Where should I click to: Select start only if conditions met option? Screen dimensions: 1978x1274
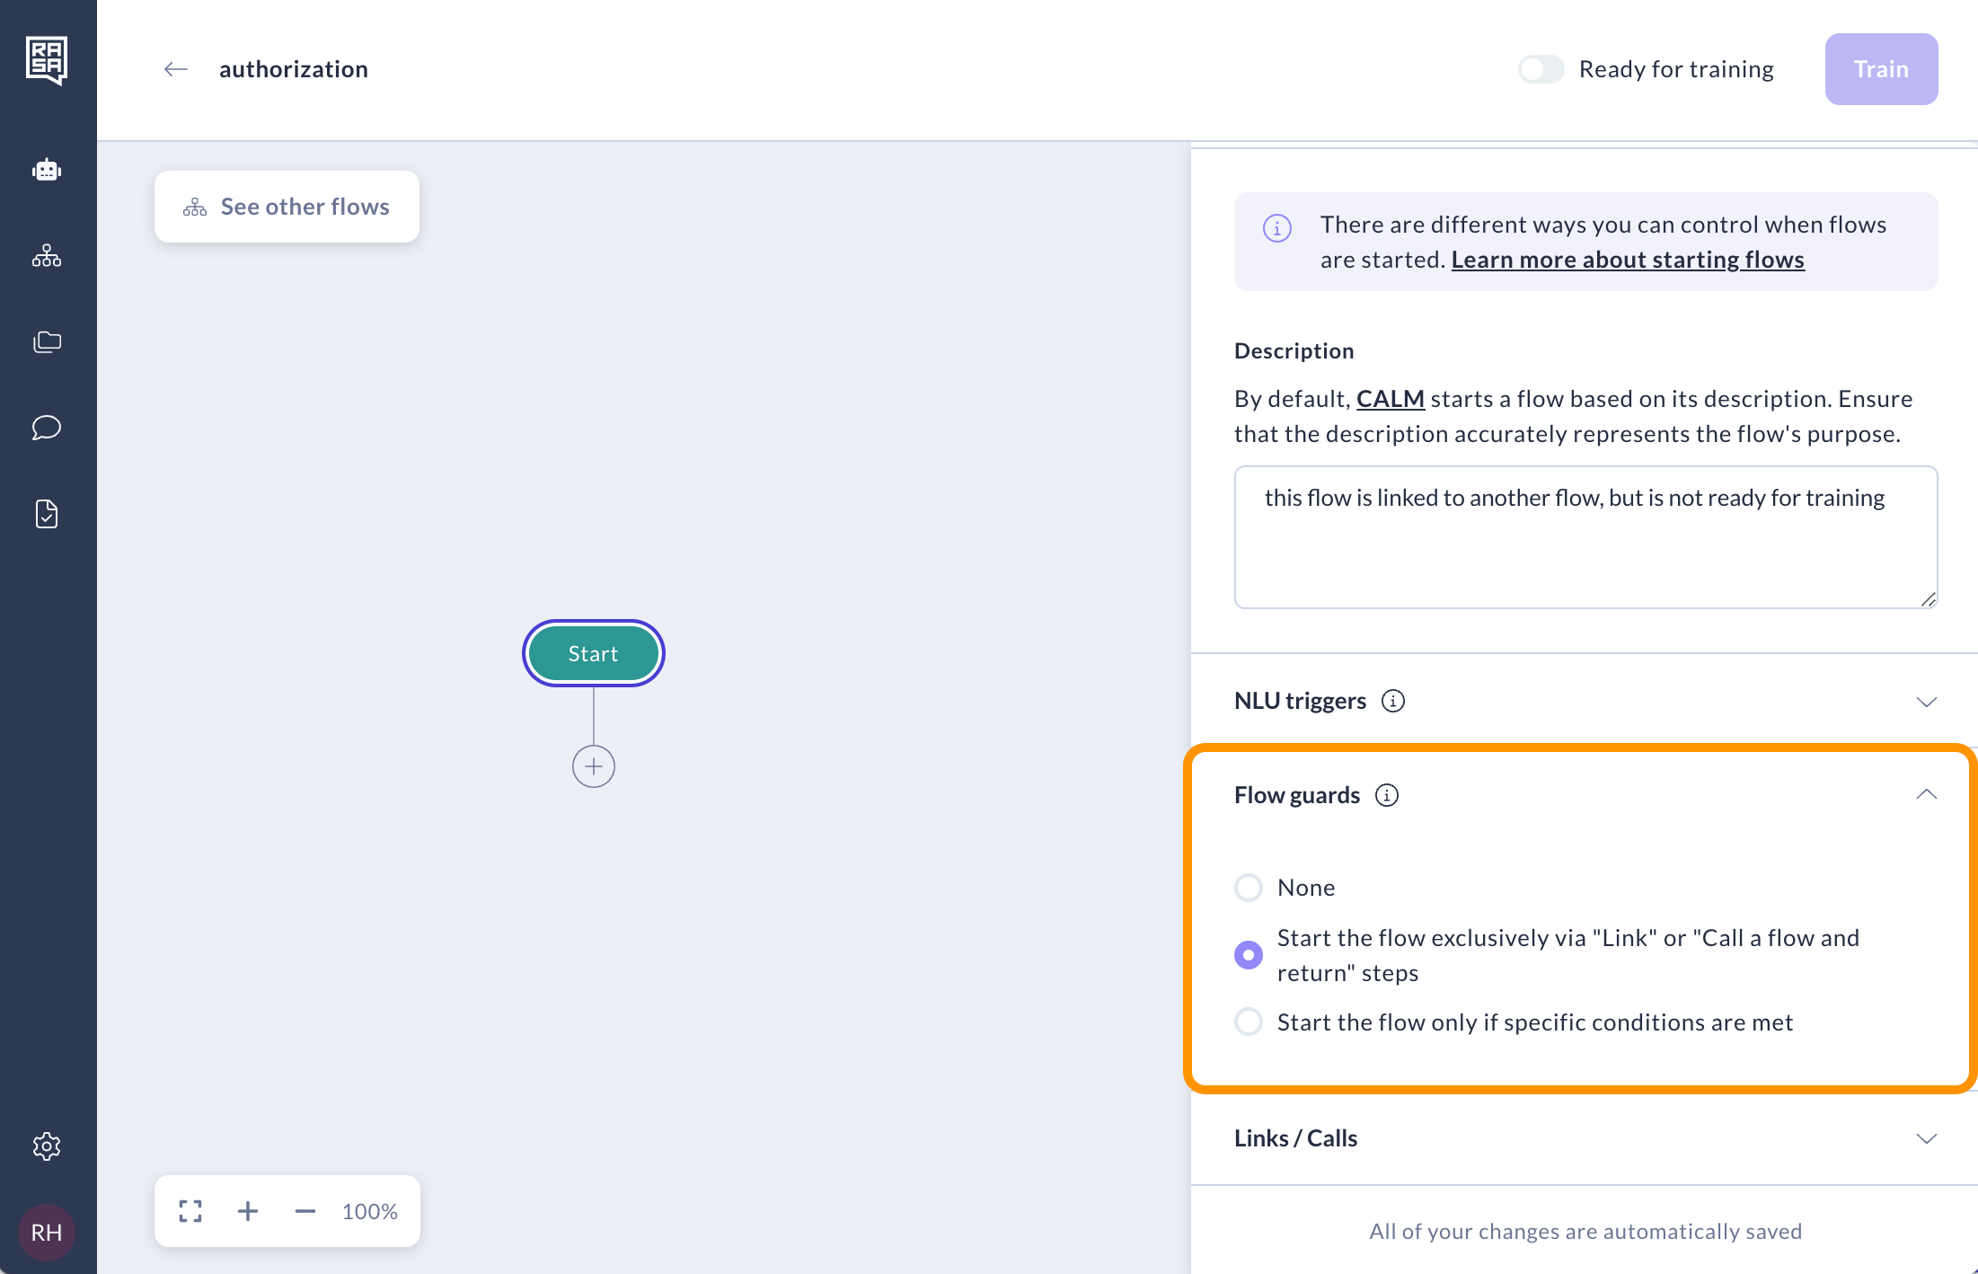pos(1249,1022)
